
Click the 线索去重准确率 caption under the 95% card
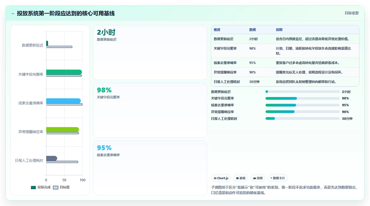pyautogui.click(x=108, y=155)
